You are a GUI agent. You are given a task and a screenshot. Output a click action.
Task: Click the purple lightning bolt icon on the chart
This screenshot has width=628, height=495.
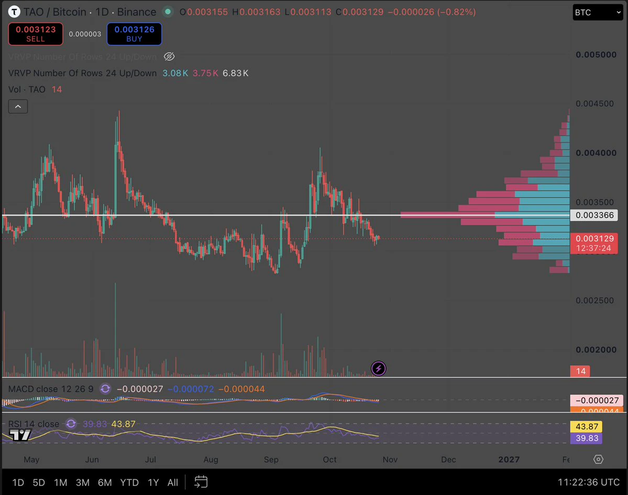[x=379, y=368]
